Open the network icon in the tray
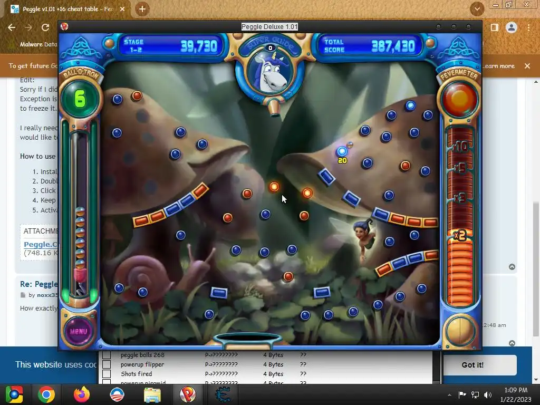 475,395
